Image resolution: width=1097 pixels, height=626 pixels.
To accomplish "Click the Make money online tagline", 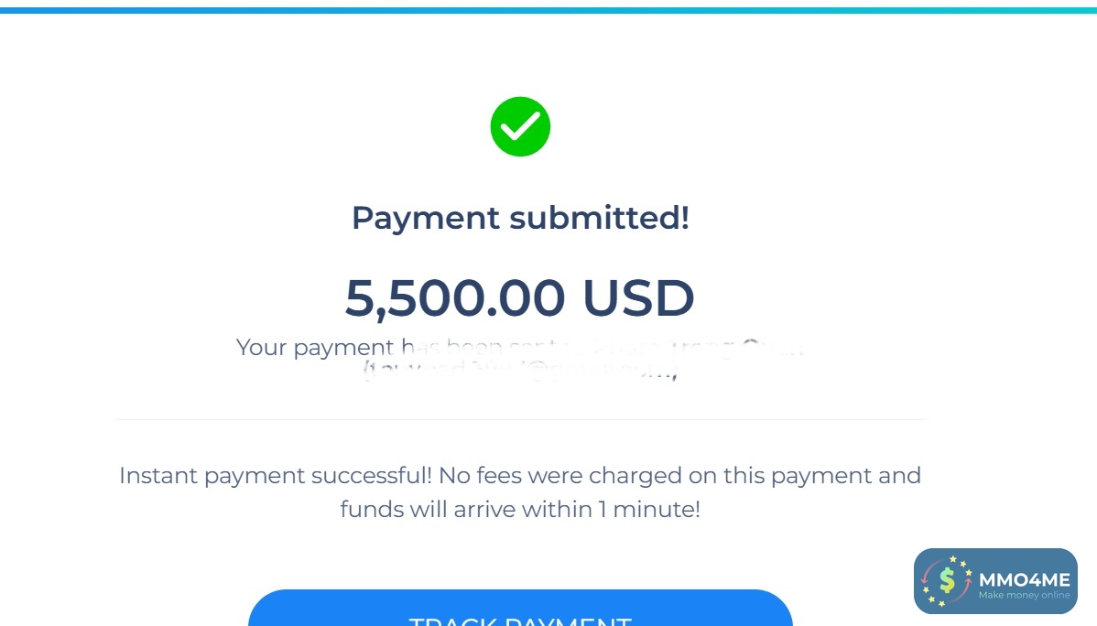I will 1024,596.
